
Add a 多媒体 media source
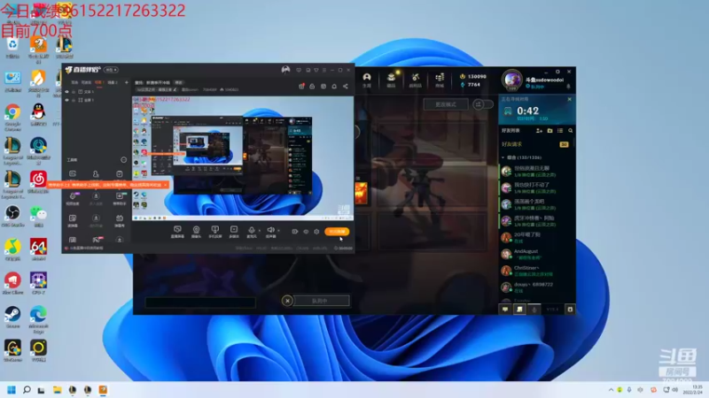(x=234, y=232)
